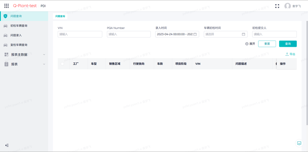Click the shield icon beside 问题查询
The height and width of the screenshot is (152, 308).
pos(5,16)
